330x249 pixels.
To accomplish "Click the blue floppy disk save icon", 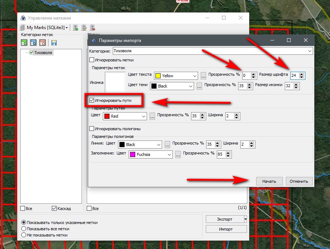I will (54, 43).
